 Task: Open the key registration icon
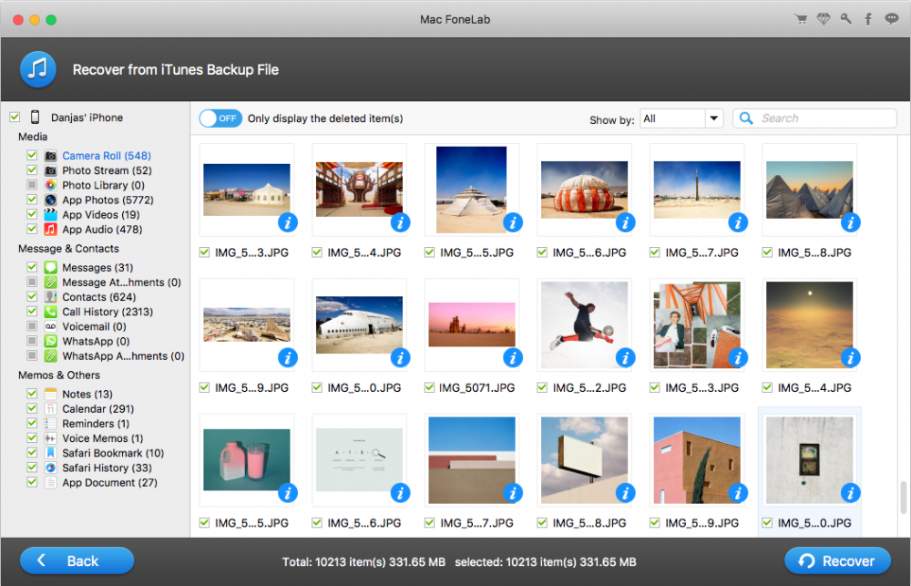[x=845, y=19]
